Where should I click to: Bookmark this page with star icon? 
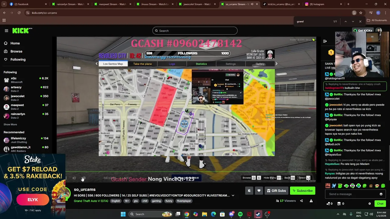361,13
